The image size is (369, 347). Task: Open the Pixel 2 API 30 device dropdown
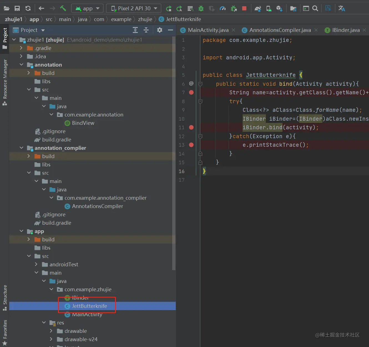(x=134, y=9)
